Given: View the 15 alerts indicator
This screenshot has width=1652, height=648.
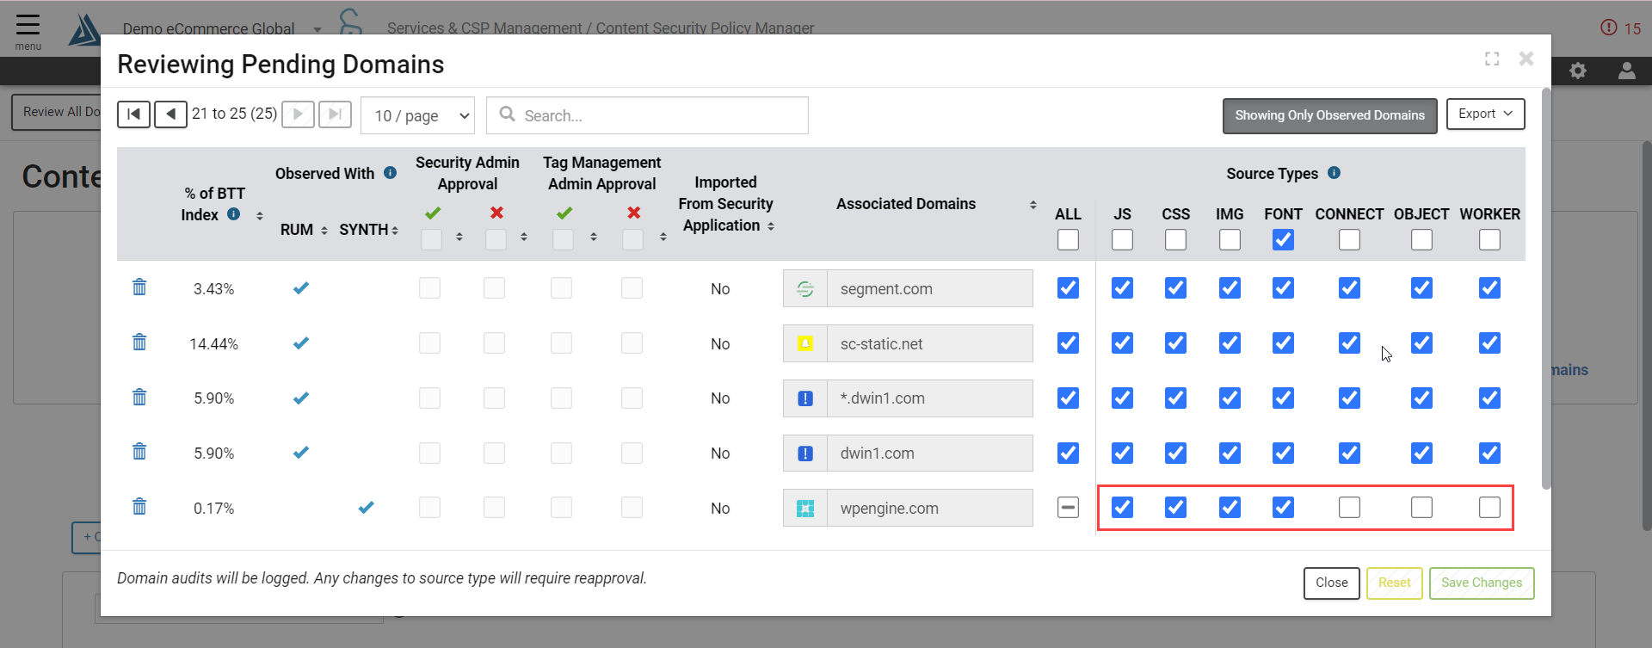Looking at the screenshot, I should pyautogui.click(x=1620, y=28).
